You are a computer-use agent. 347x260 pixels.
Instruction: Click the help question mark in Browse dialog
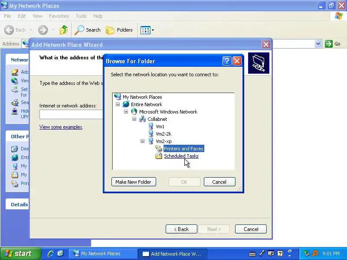[x=227, y=61]
